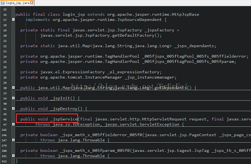The height and width of the screenshot is (164, 251).
Task: Expand the folded fielderror method at line 347
Action: (13, 140)
